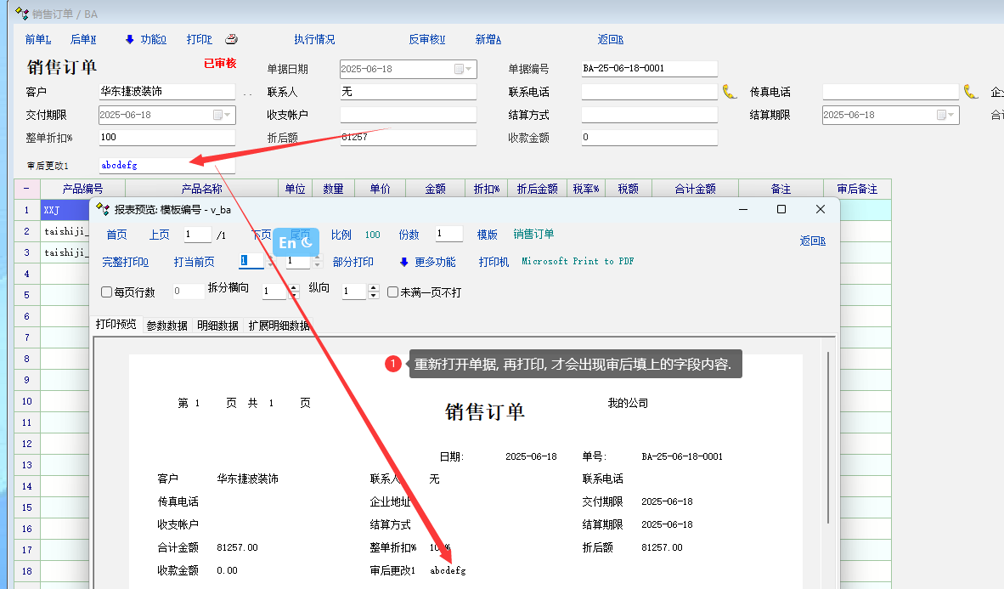Switch to the 参数数据 tab
Viewport: 1004px width, 589px height.
pyautogui.click(x=166, y=326)
